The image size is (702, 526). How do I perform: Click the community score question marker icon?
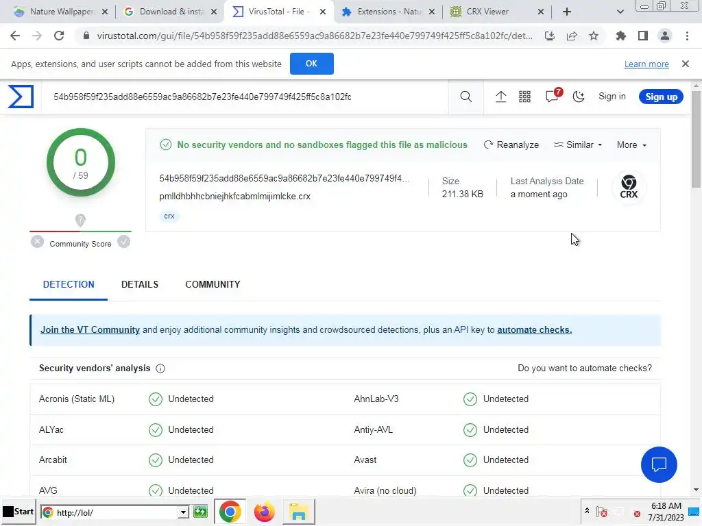pos(80,220)
